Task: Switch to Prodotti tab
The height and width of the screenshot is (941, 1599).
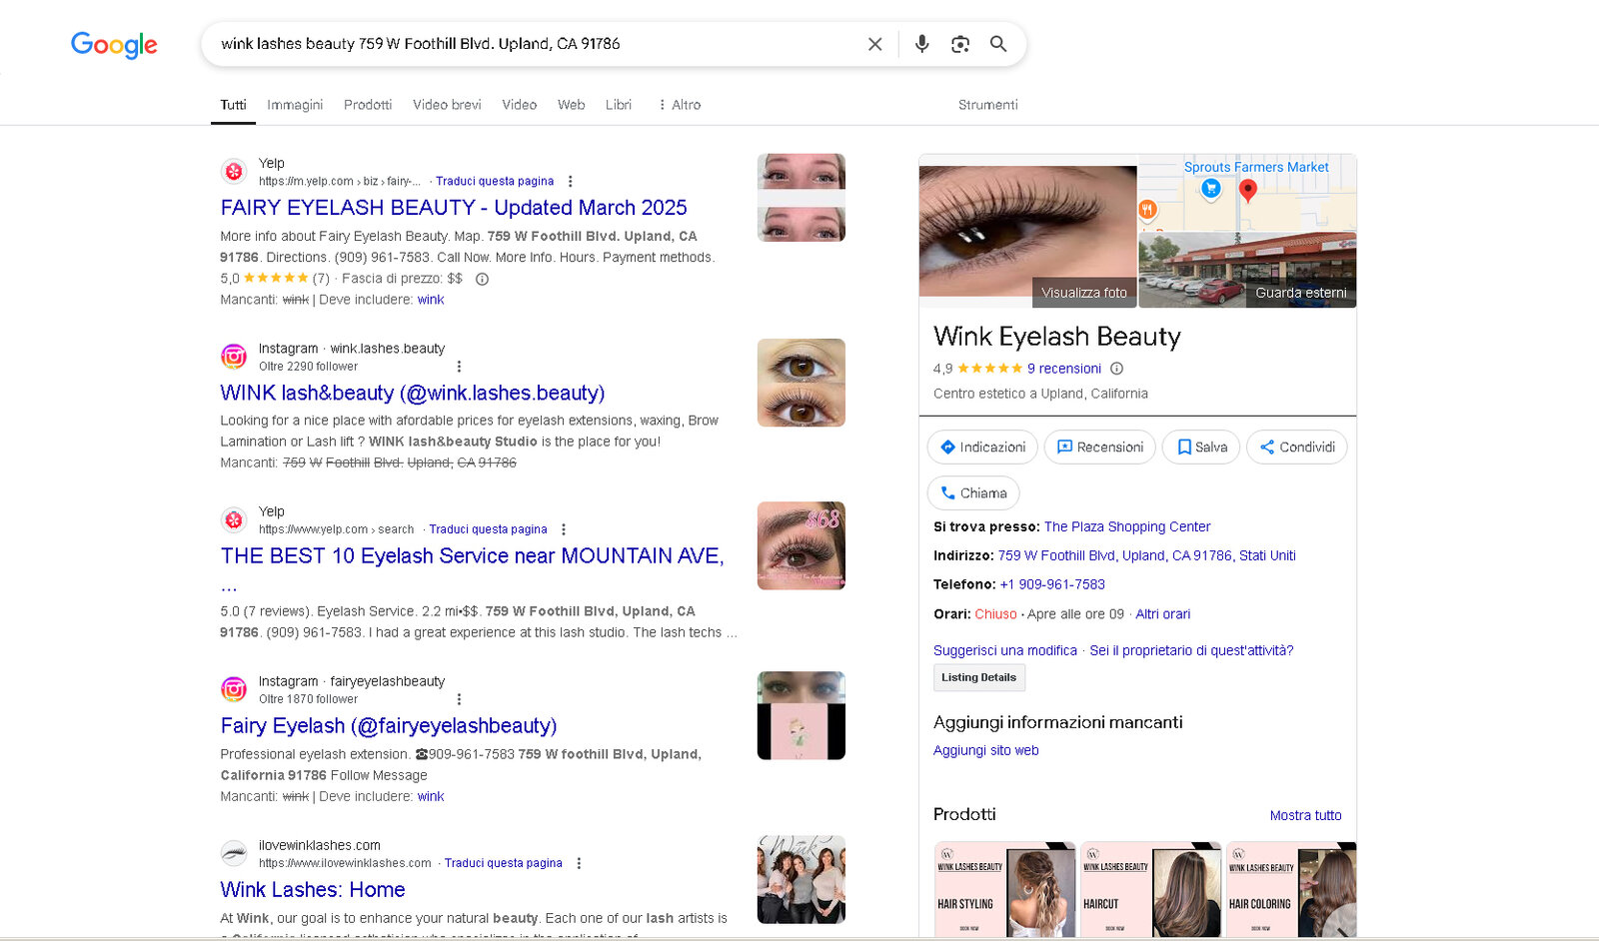Action: pos(368,105)
